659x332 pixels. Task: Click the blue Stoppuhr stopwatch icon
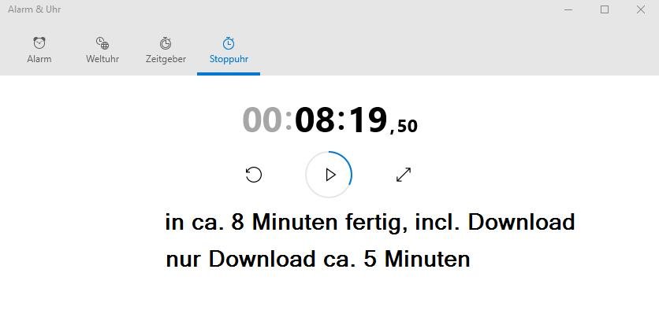pos(229,42)
